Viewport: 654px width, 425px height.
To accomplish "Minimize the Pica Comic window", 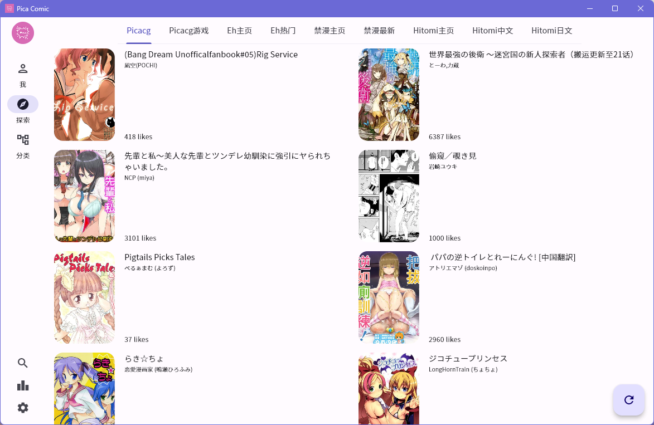I will (x=590, y=8).
